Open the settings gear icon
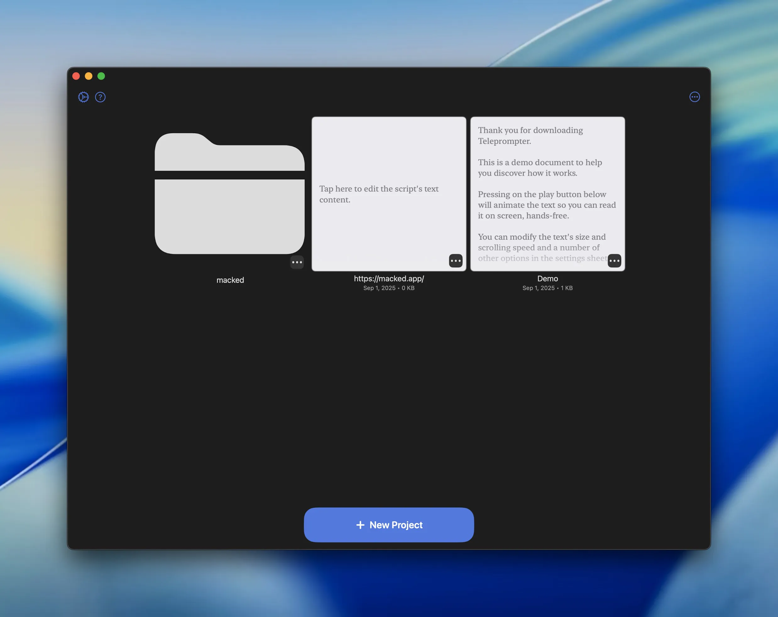 coord(83,97)
